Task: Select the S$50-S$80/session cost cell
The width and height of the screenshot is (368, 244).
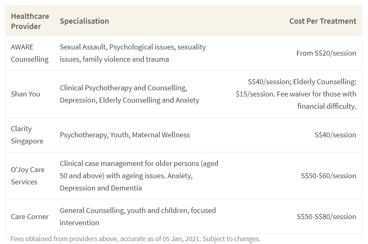Action: [326, 217]
